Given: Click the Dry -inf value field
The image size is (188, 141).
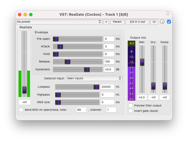Looking at the screenshot, I should click(153, 98).
